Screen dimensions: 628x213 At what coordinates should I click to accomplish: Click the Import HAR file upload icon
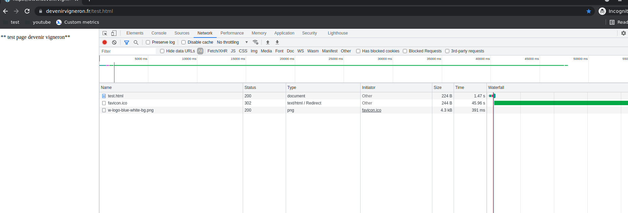click(x=268, y=42)
